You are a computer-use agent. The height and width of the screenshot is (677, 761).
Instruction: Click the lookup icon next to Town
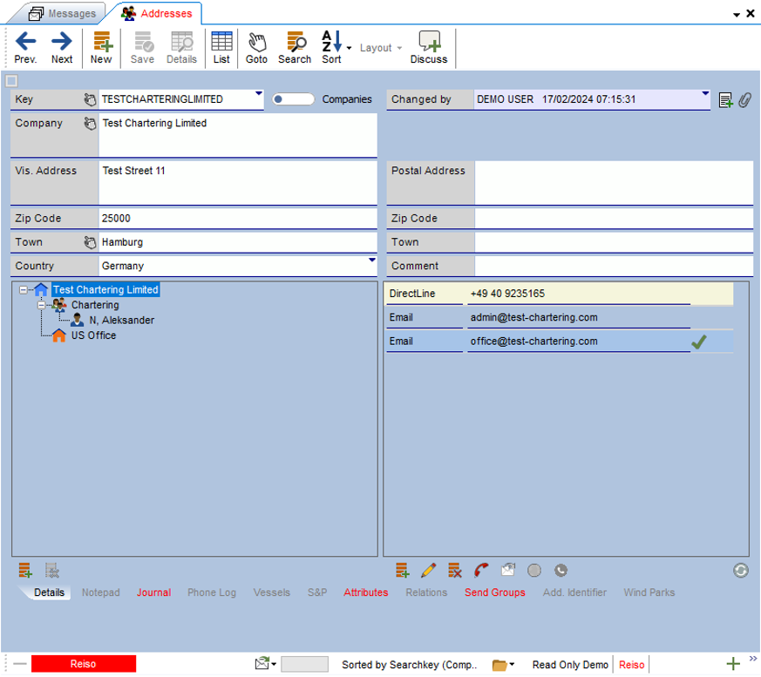(x=90, y=242)
